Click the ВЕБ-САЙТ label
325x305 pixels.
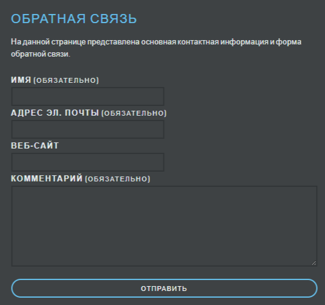pyautogui.click(x=35, y=145)
